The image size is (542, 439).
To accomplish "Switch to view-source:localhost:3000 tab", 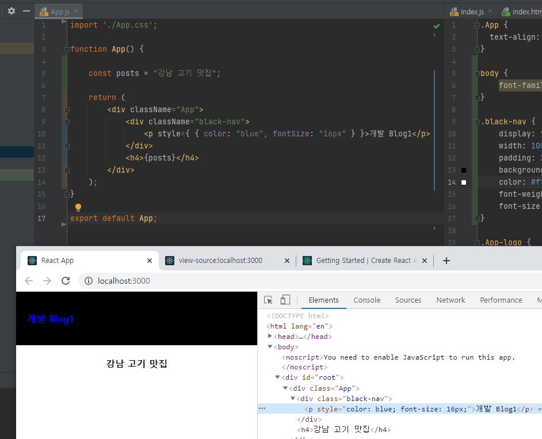I will pos(220,261).
